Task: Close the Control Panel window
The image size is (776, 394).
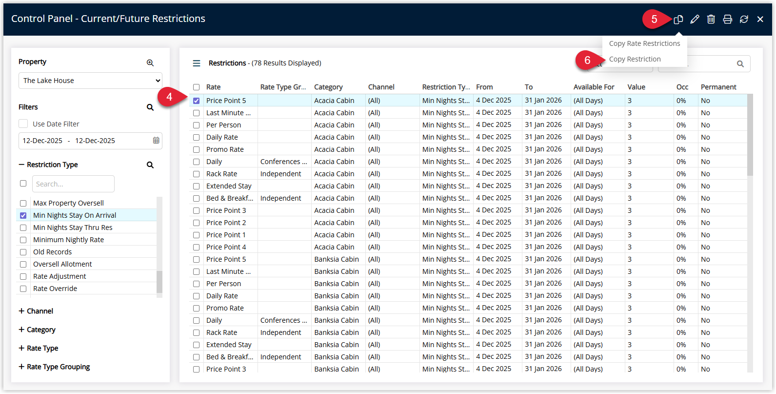Action: click(x=760, y=19)
